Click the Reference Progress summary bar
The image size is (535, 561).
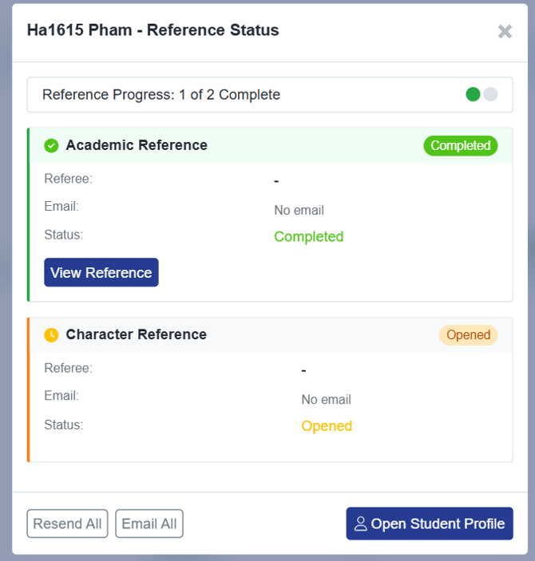pos(270,95)
